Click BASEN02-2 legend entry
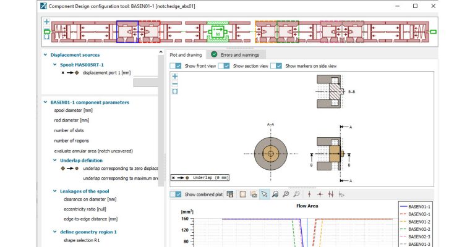 point(415,229)
